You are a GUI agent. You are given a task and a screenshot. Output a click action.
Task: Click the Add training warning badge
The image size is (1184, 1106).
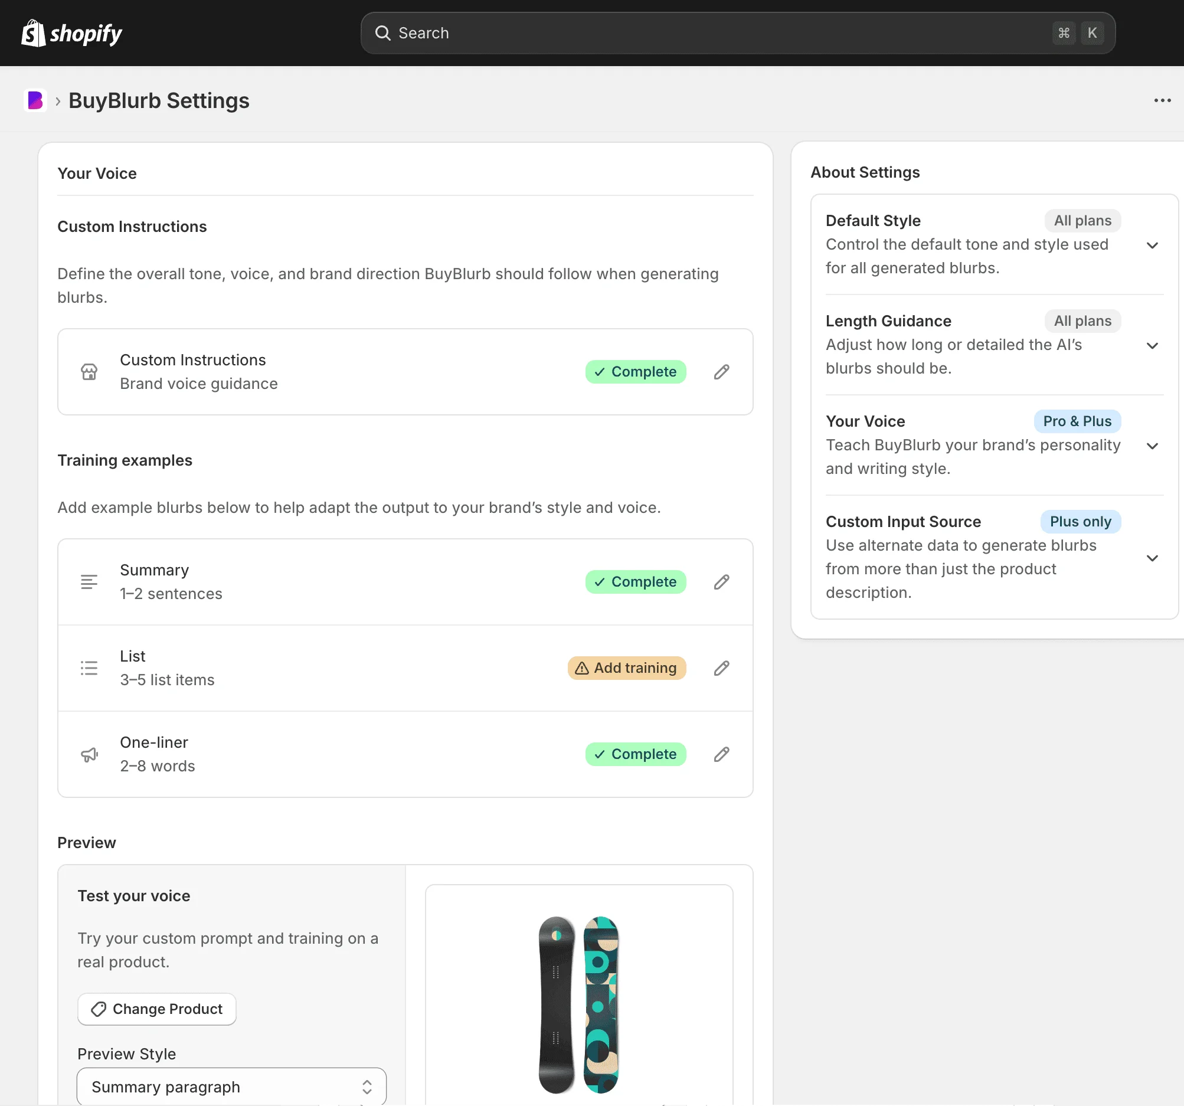pos(627,668)
